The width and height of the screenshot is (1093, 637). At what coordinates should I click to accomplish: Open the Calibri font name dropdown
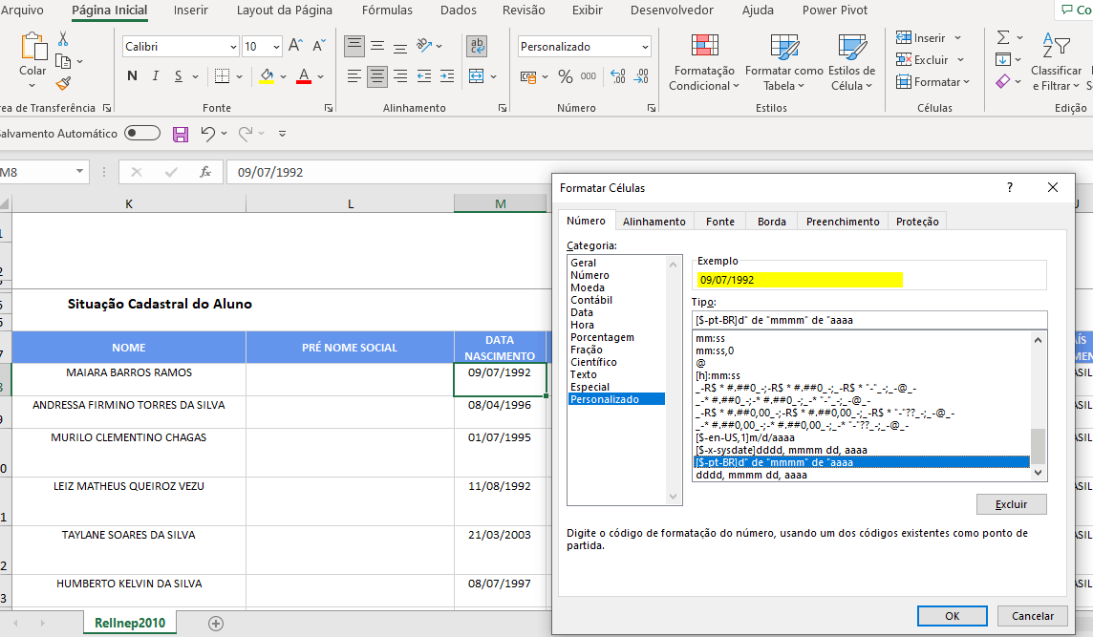[233, 47]
